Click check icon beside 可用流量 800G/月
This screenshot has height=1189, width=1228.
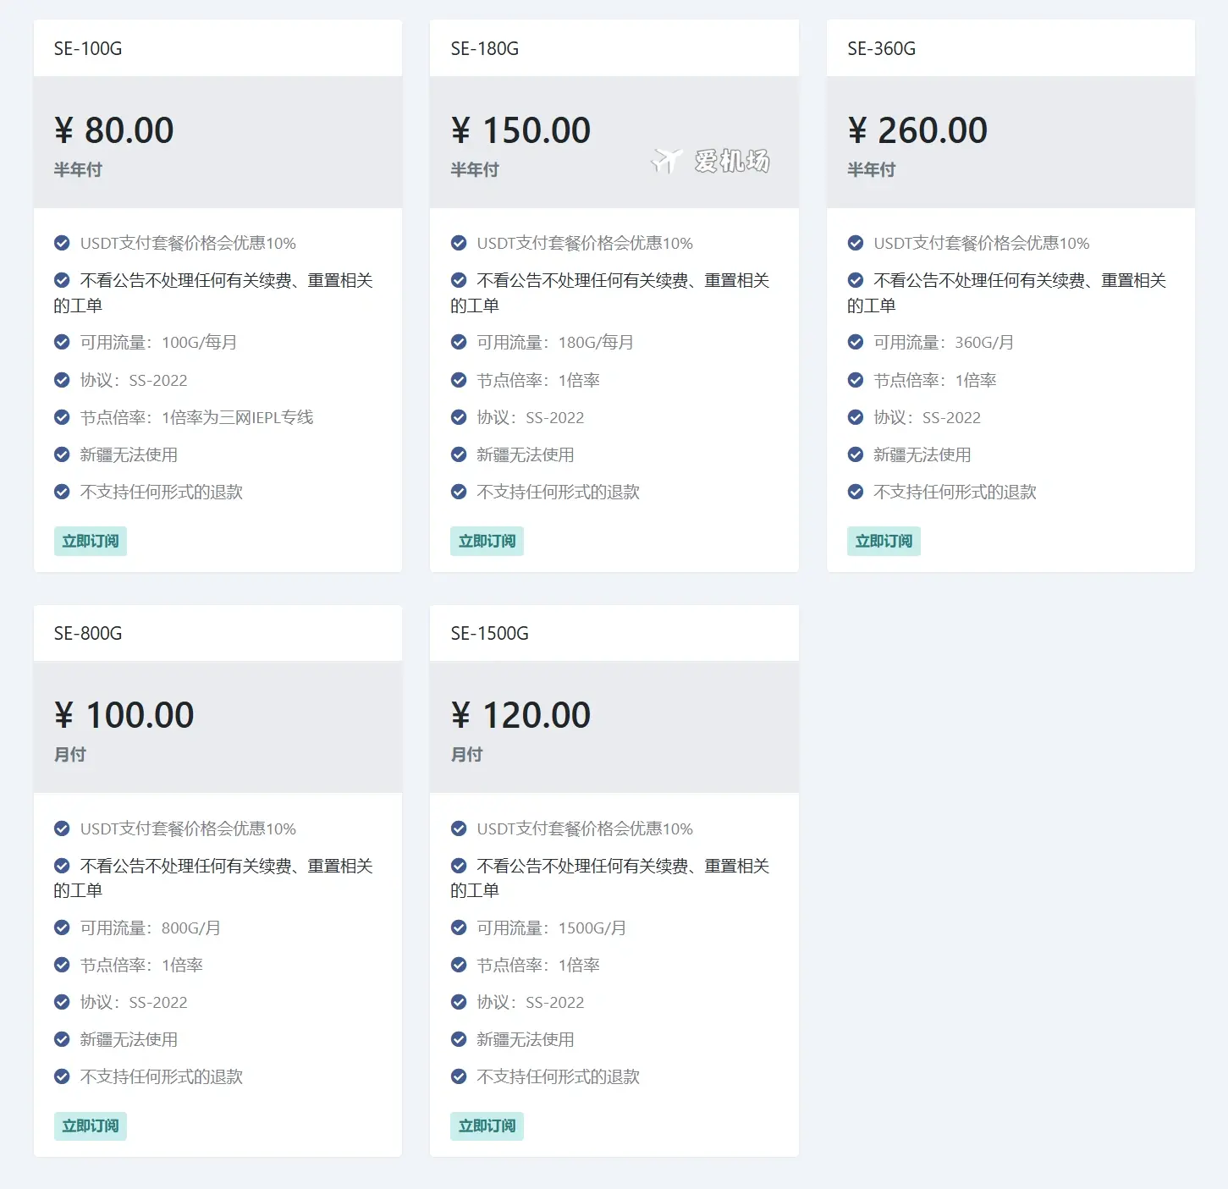(x=62, y=928)
